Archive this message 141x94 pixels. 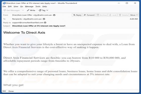(x=102, y=15)
